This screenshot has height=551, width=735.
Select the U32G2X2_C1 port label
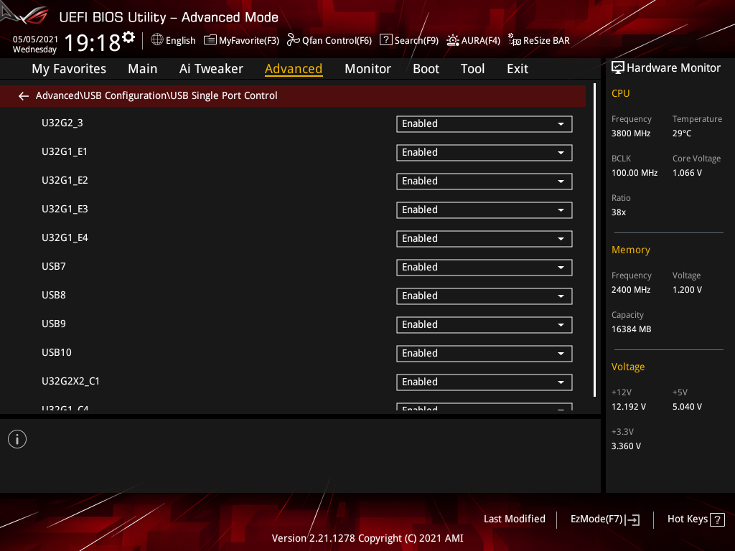pos(70,382)
